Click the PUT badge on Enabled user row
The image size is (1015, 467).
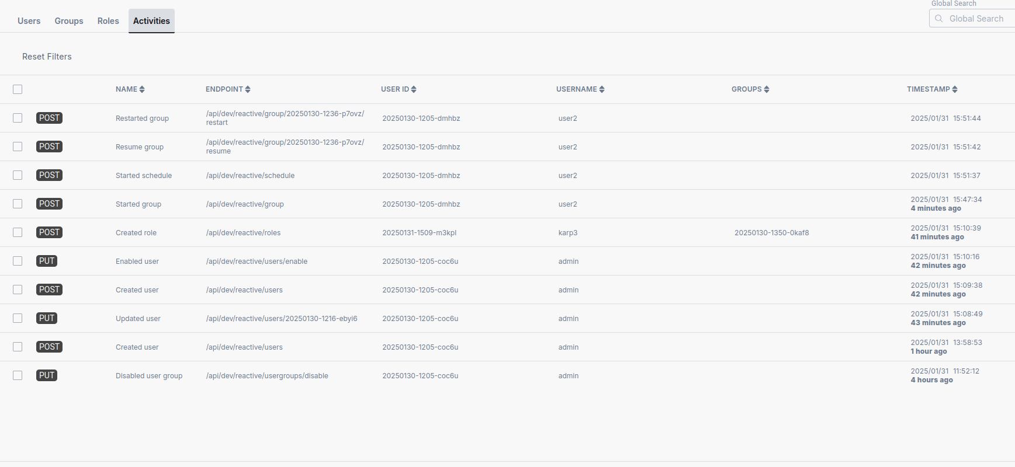(47, 261)
